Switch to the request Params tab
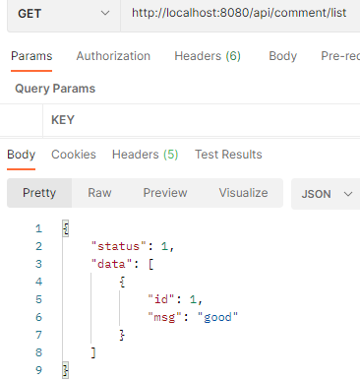360x380 pixels. (x=31, y=56)
